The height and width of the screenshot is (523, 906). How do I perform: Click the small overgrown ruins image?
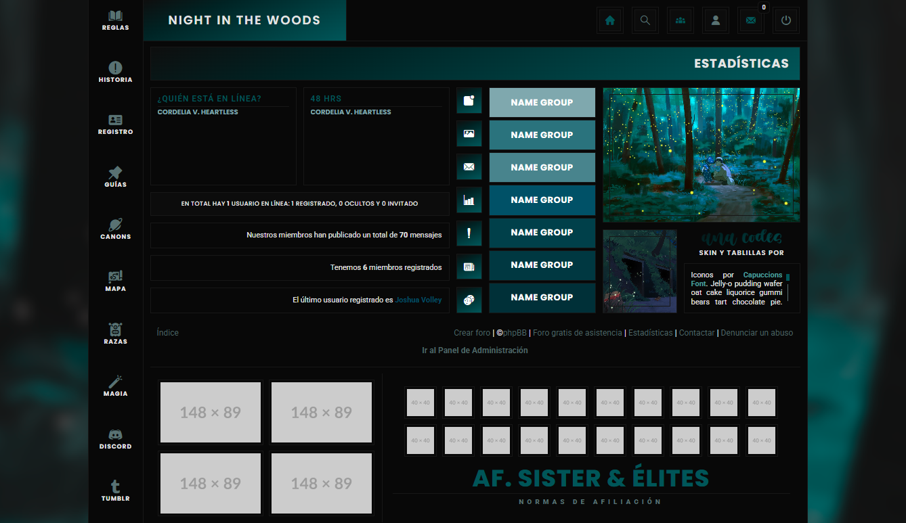[640, 271]
